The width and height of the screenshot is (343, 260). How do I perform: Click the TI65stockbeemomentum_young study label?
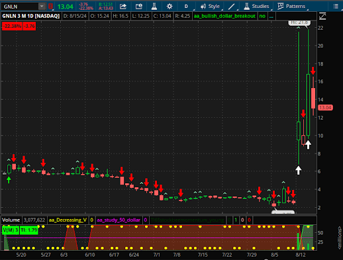187,220
